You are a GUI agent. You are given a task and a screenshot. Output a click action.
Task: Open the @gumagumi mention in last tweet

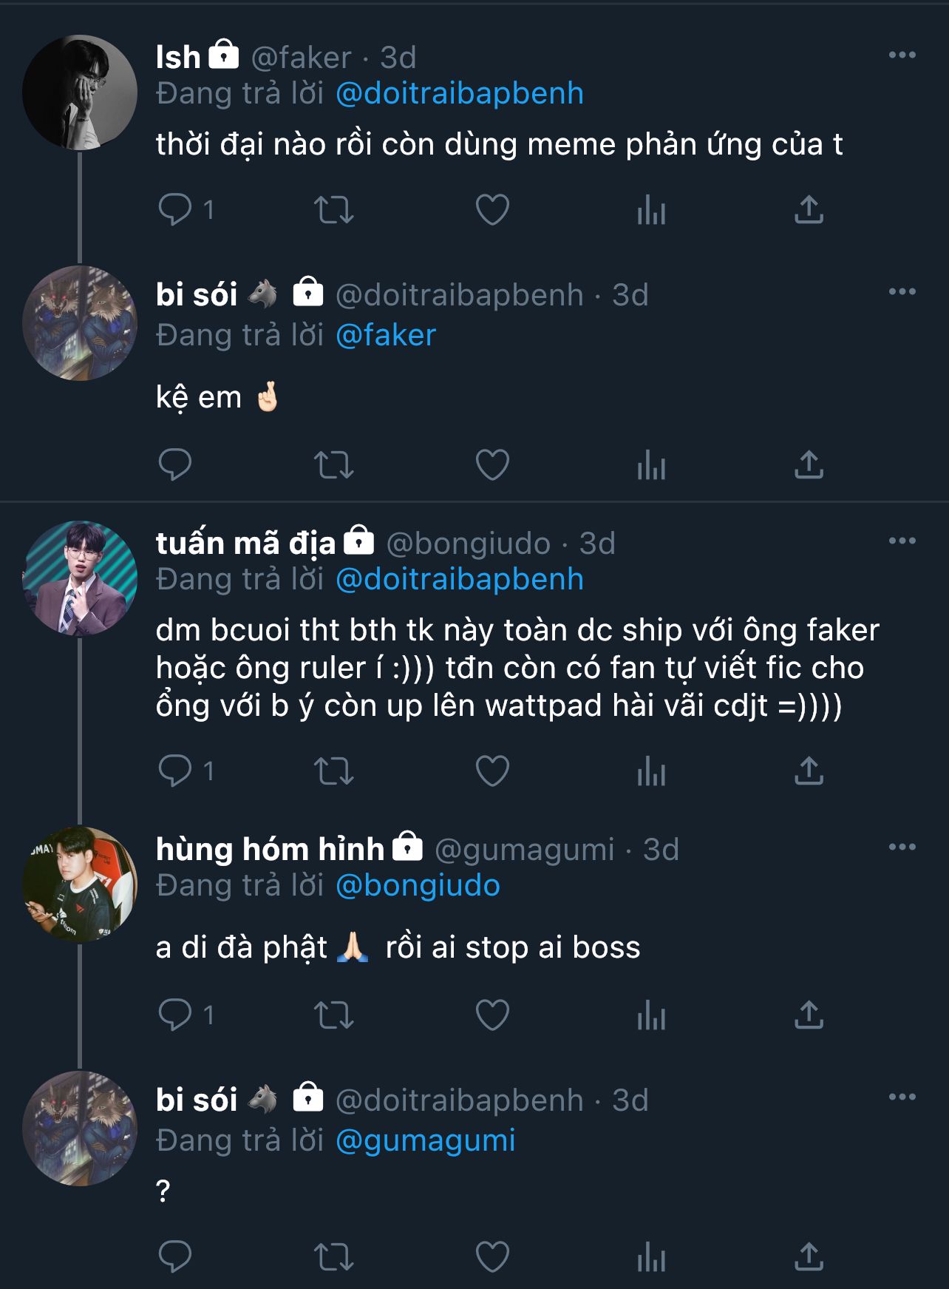[425, 1140]
